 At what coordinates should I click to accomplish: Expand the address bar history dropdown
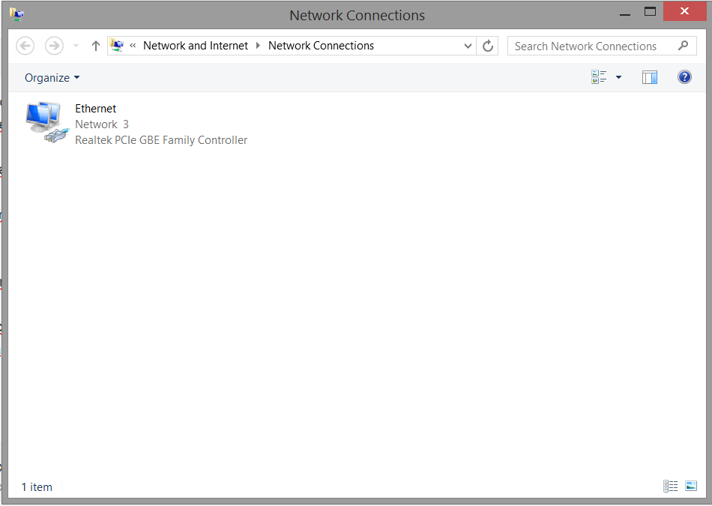click(x=468, y=46)
